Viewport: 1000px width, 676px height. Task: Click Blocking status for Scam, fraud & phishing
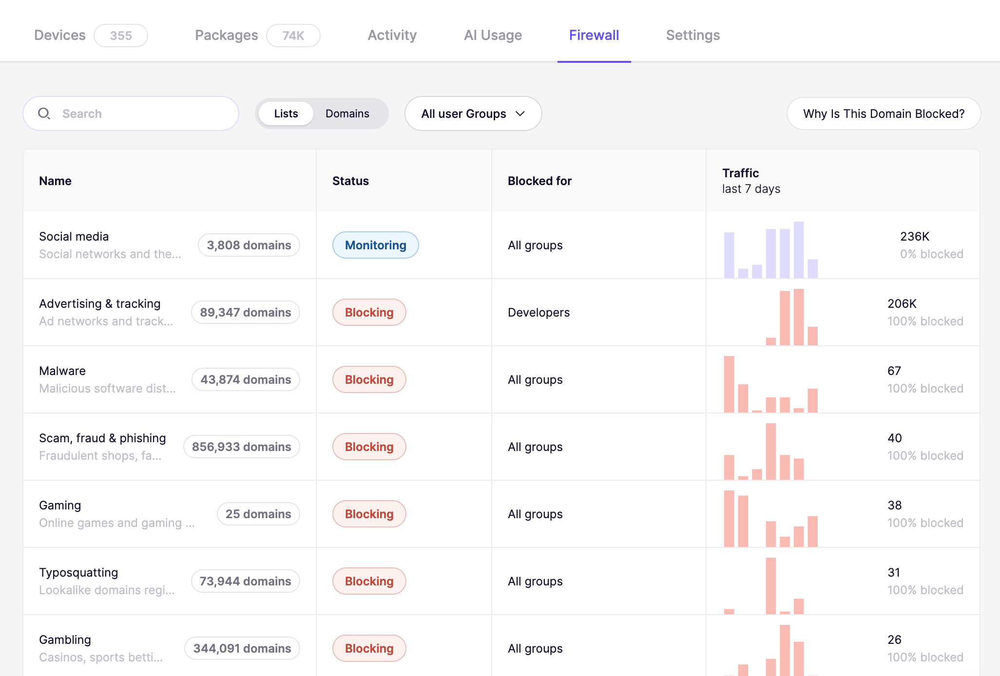point(369,447)
